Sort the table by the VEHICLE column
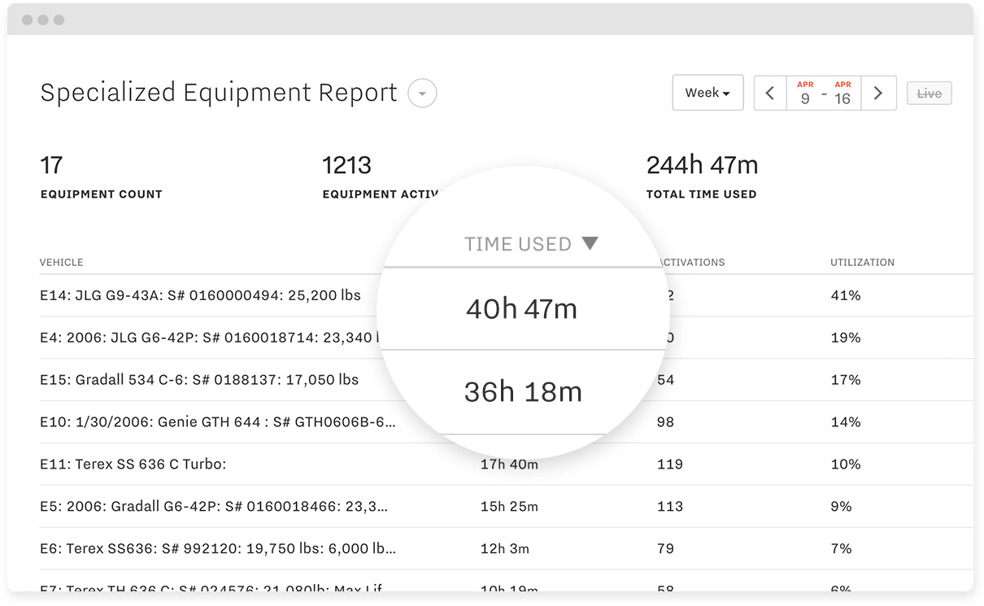The width and height of the screenshot is (984, 606). point(61,262)
